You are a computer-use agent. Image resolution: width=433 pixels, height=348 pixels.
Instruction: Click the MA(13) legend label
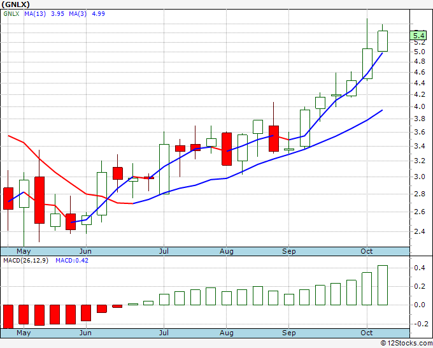pos(35,14)
